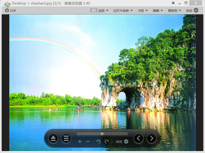Minimize the viewer window
205x153 pixels.
[180, 3]
